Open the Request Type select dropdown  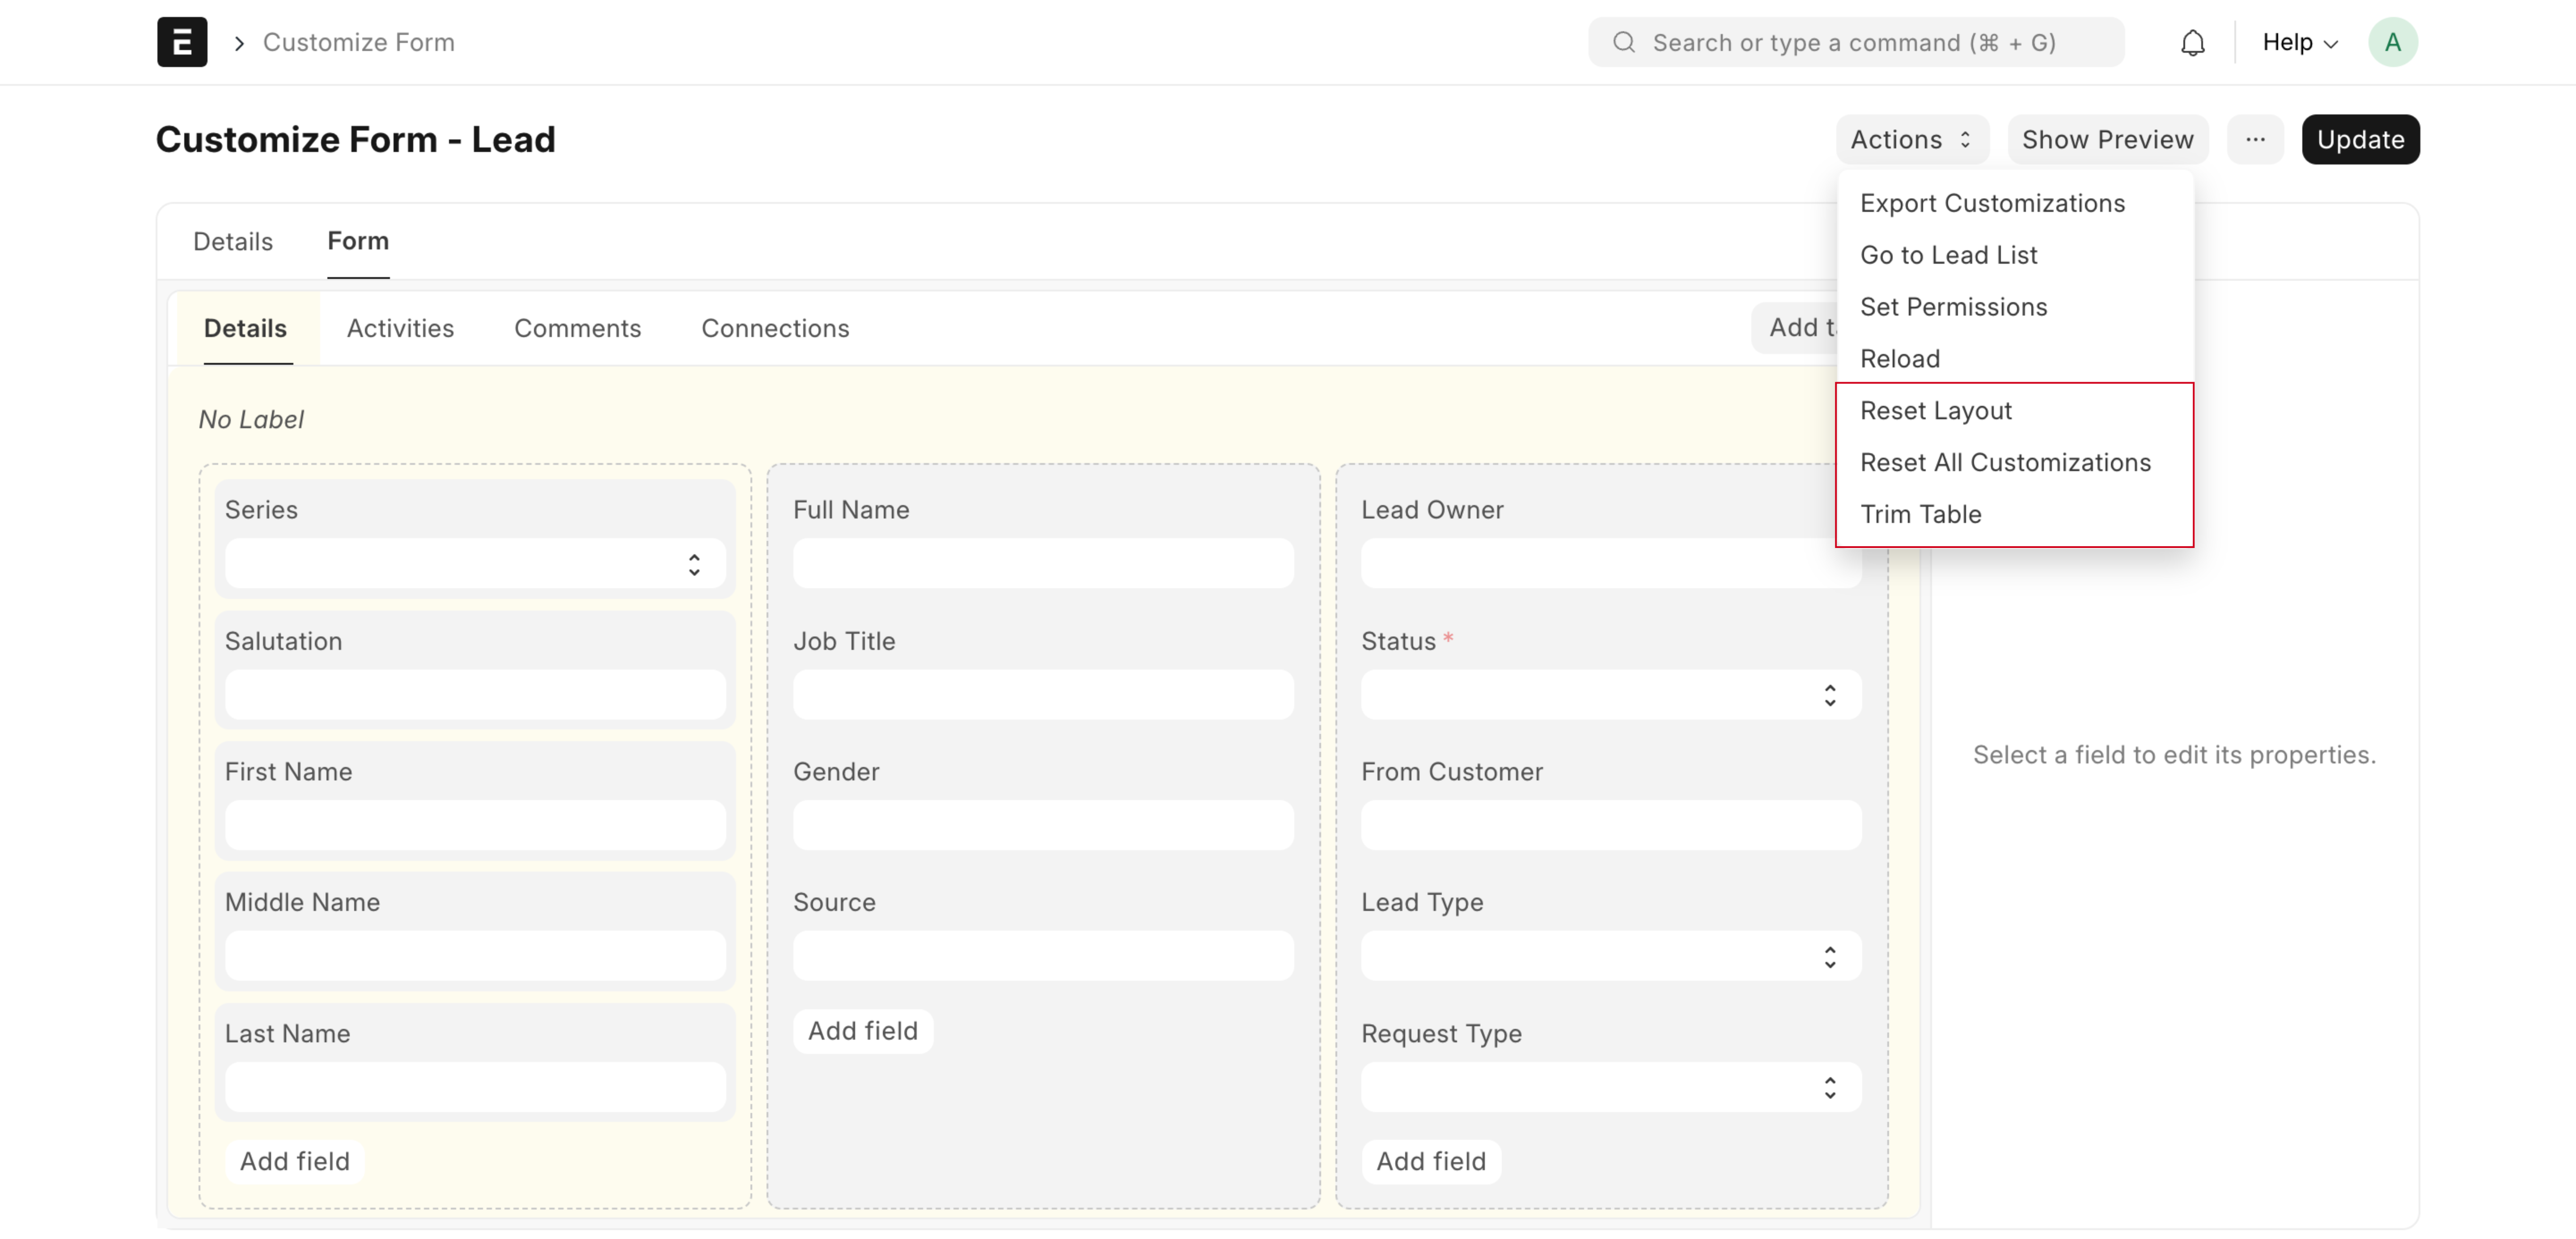coord(1610,1087)
